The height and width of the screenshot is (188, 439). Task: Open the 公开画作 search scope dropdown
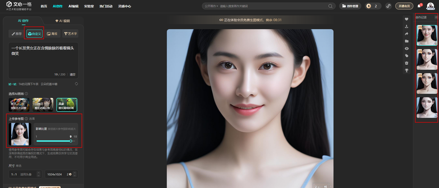pyautogui.click(x=211, y=6)
